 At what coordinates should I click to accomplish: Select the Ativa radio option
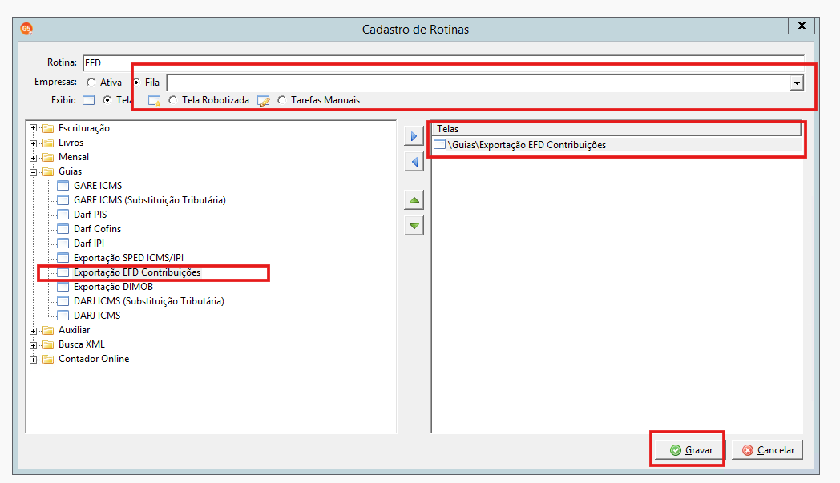point(91,83)
